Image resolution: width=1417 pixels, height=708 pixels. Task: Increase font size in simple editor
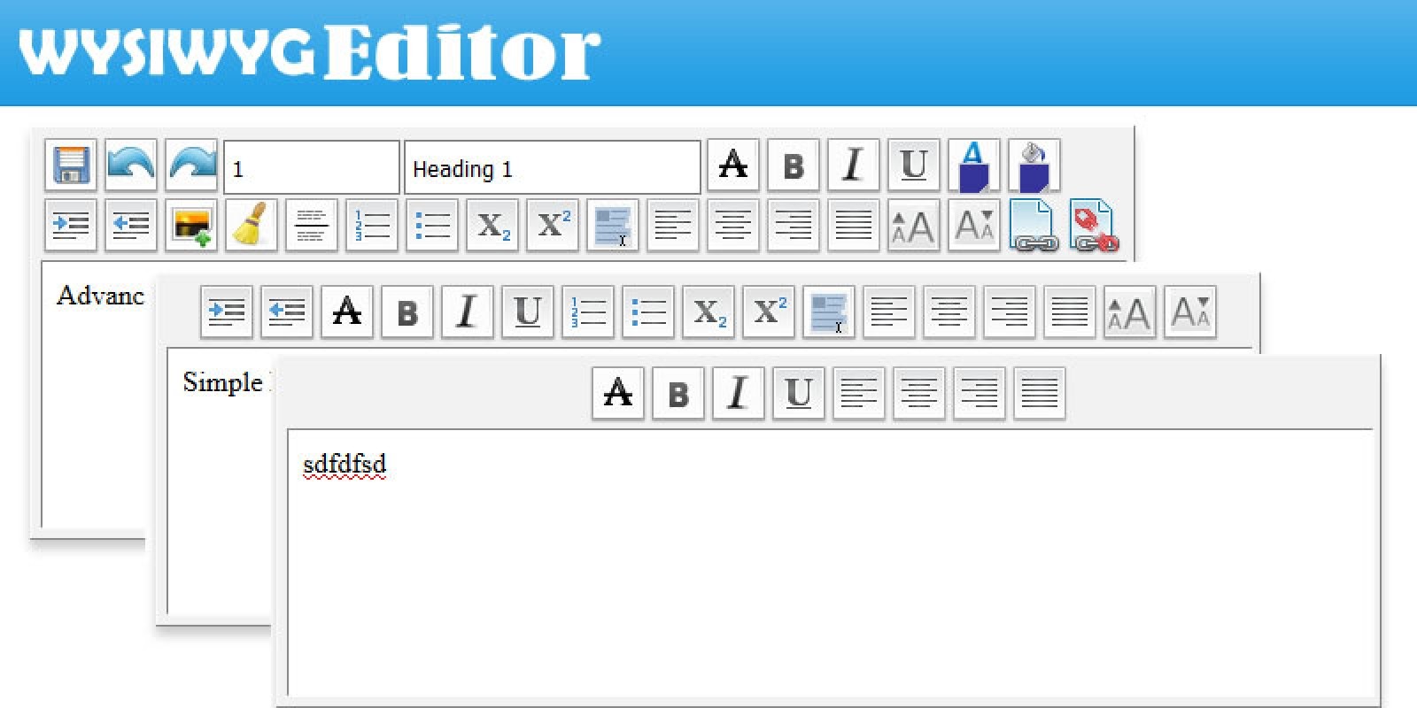coord(1130,312)
